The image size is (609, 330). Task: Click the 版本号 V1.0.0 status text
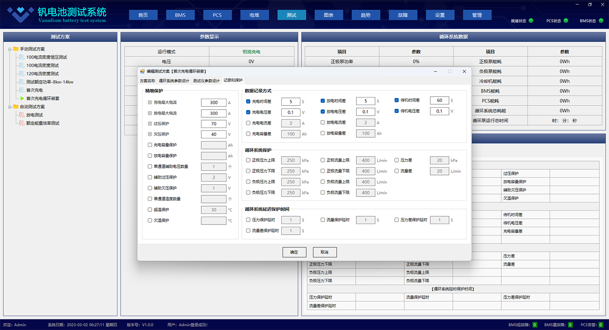pos(140,325)
